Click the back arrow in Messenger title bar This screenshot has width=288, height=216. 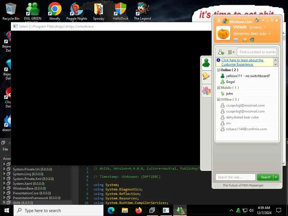(x=219, y=21)
